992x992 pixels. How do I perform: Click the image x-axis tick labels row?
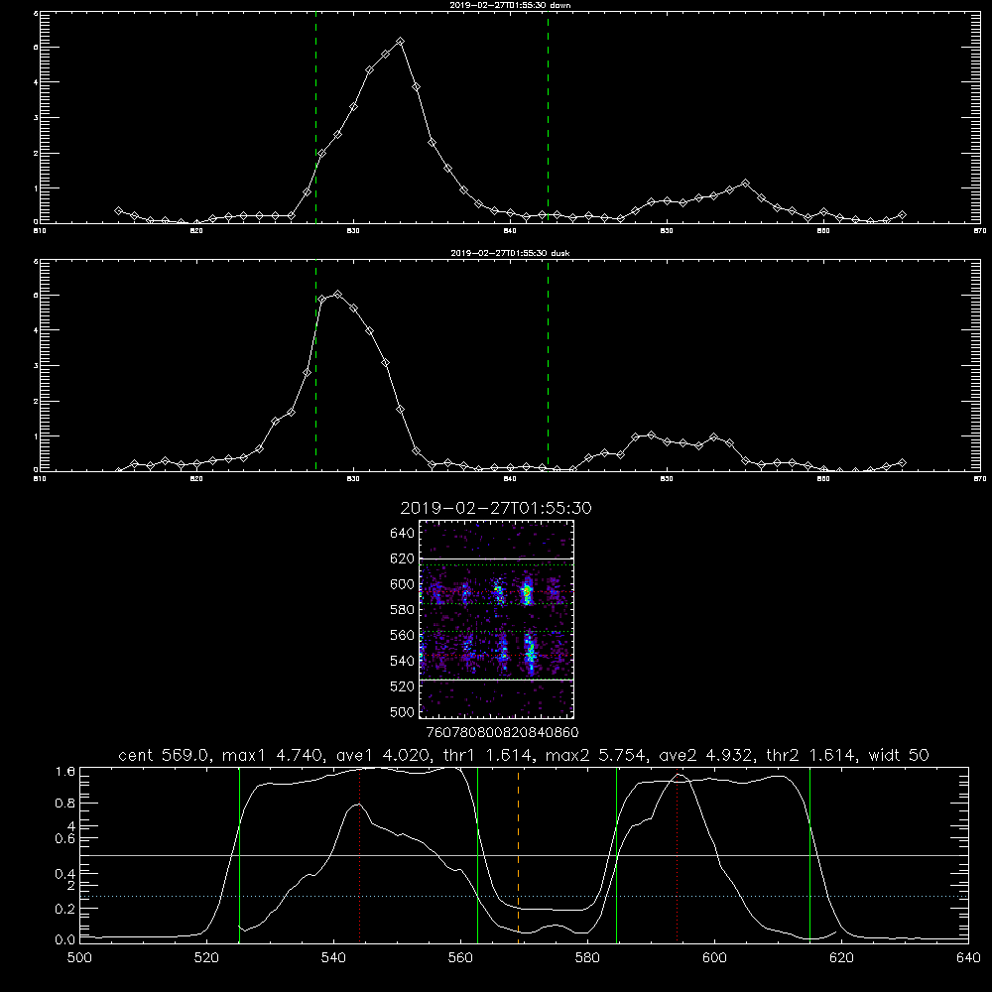click(x=503, y=733)
